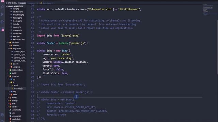Collapse the LARAVEL-WEBSOCKETS project root
The image size is (218, 122).
click(6, 6)
